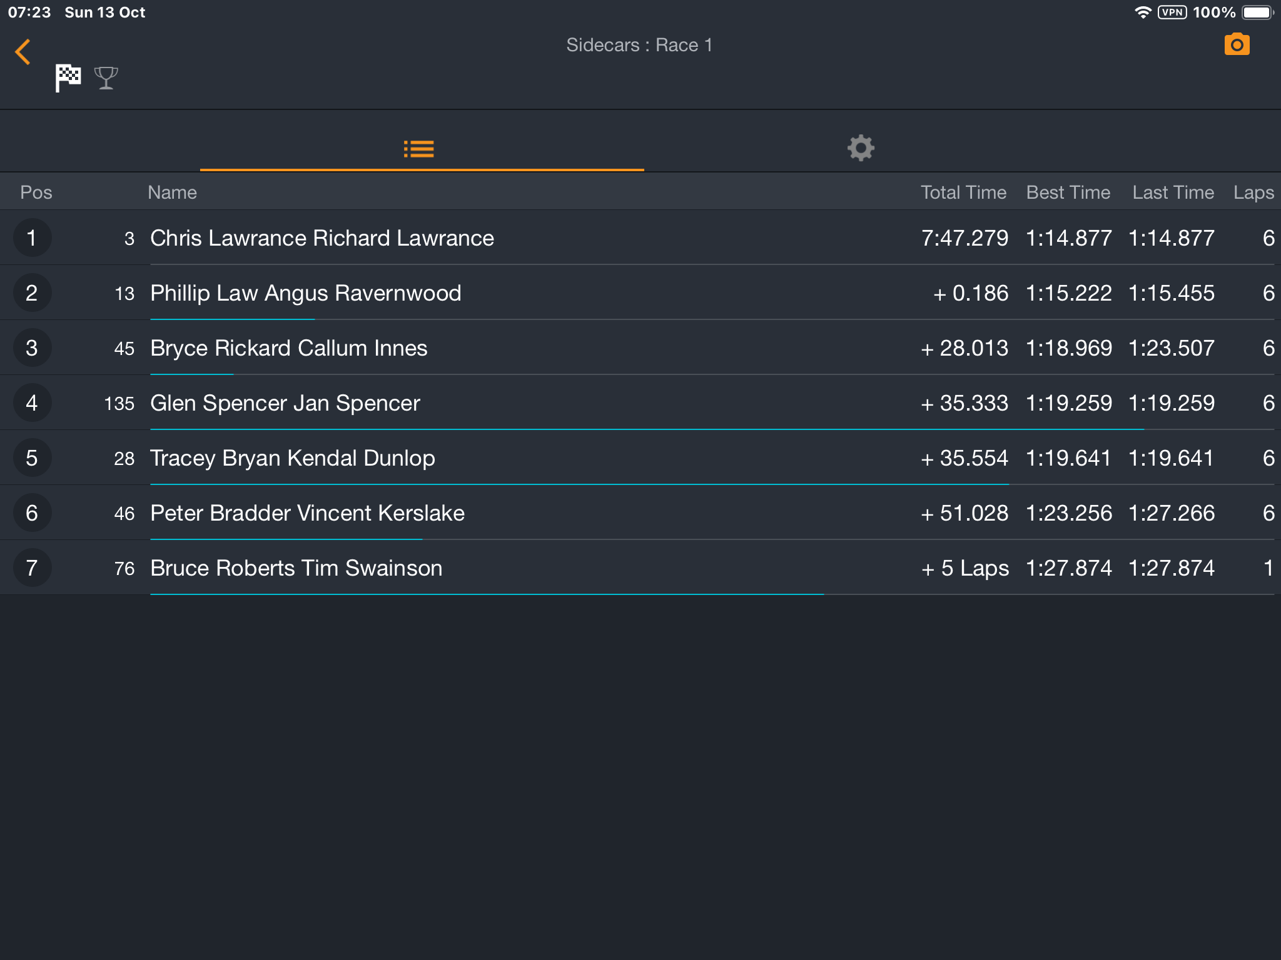Click the VPN status indicator
The image size is (1281, 960).
point(1172,12)
